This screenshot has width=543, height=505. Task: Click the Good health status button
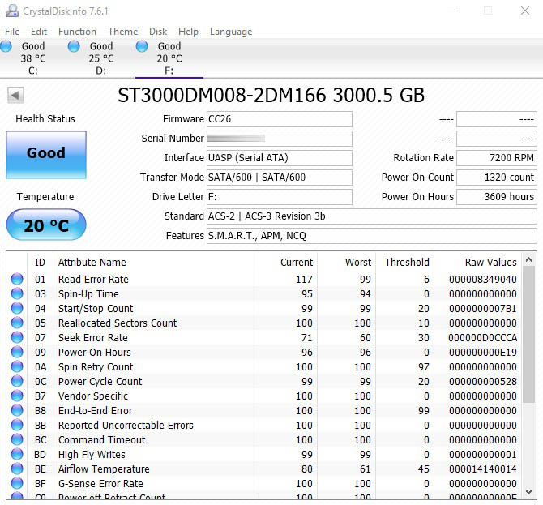click(46, 155)
